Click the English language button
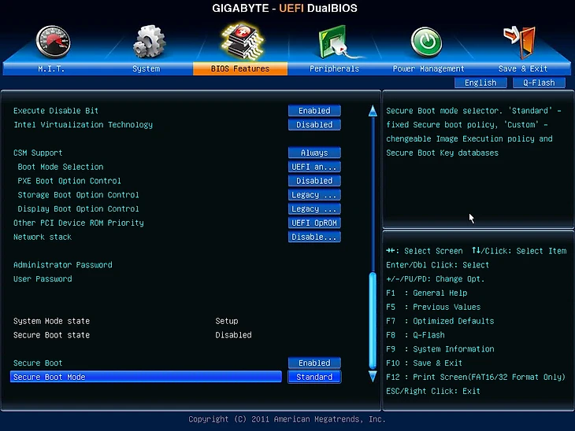 pyautogui.click(x=480, y=83)
